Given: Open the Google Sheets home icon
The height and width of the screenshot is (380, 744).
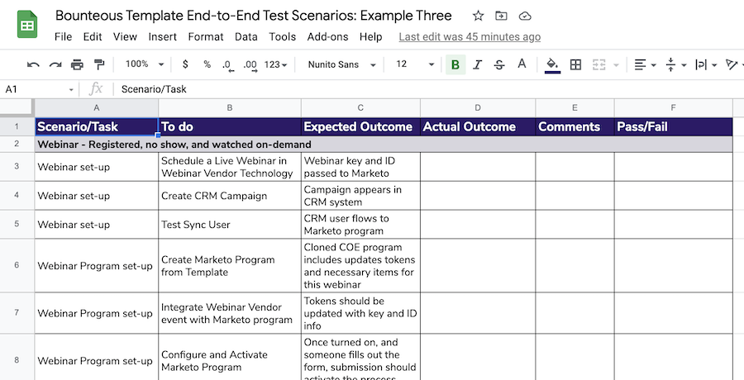Looking at the screenshot, I should pos(27,25).
